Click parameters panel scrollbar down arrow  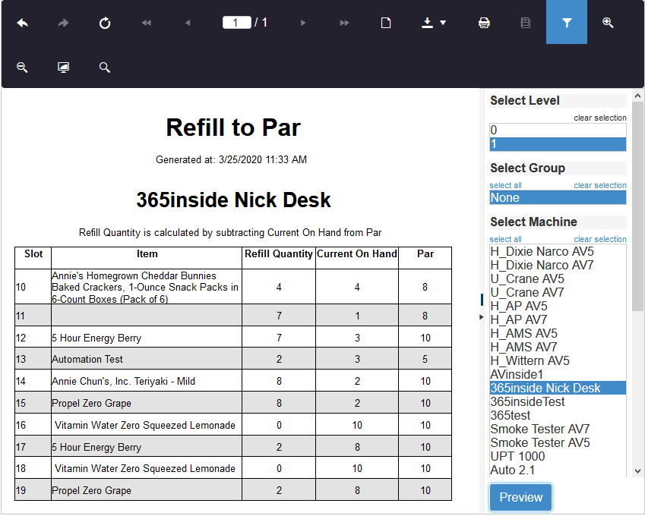637,470
